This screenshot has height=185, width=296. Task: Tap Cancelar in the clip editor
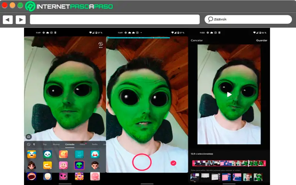pyautogui.click(x=197, y=40)
